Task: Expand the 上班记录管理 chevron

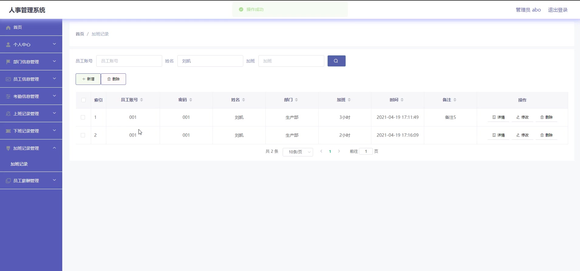Action: 54,113
